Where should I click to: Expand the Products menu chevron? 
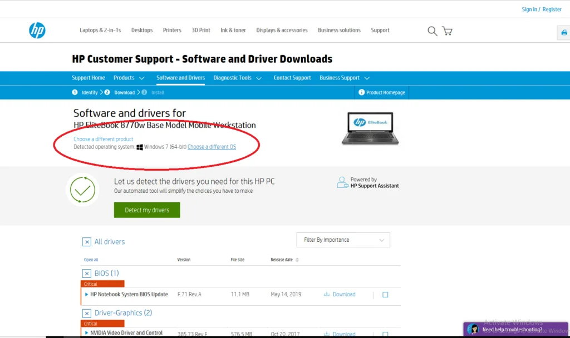(x=142, y=78)
